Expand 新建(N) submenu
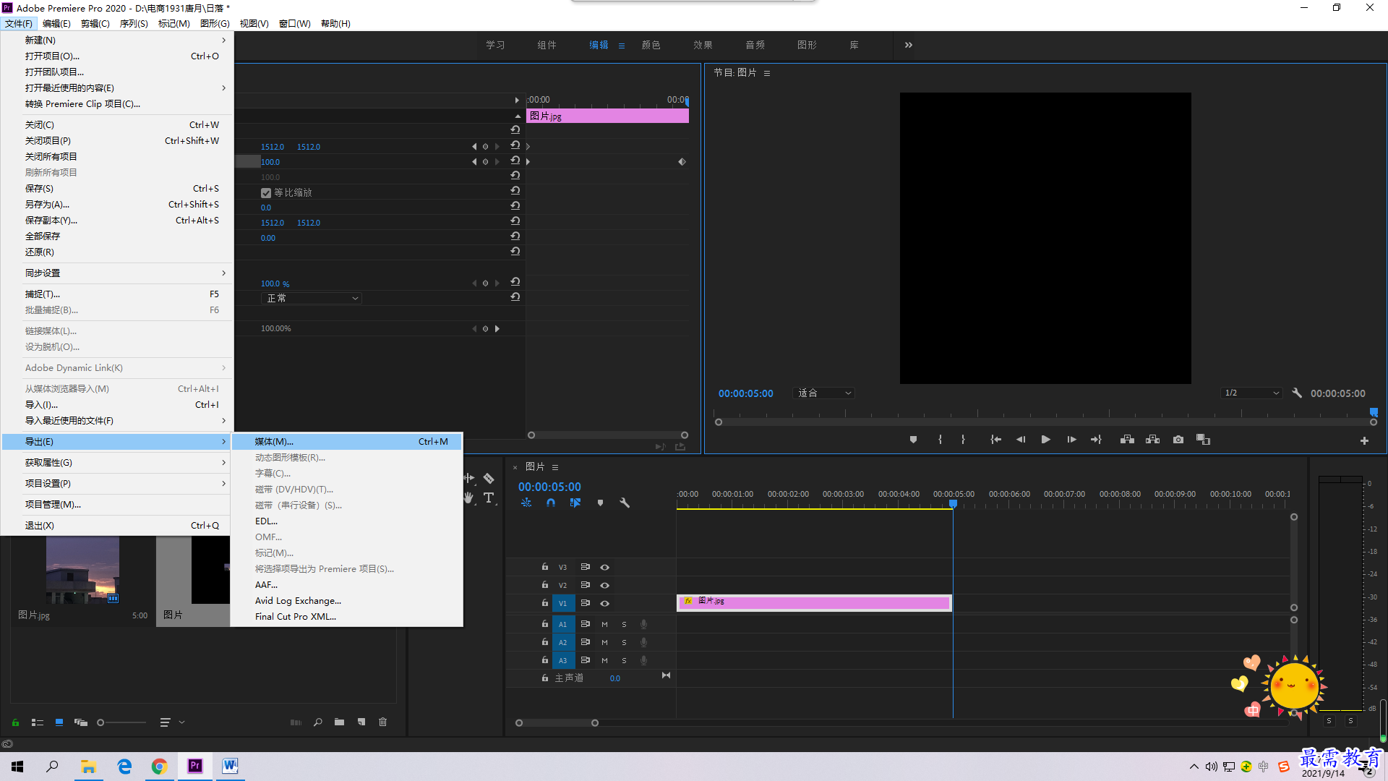1388x781 pixels. (x=117, y=40)
